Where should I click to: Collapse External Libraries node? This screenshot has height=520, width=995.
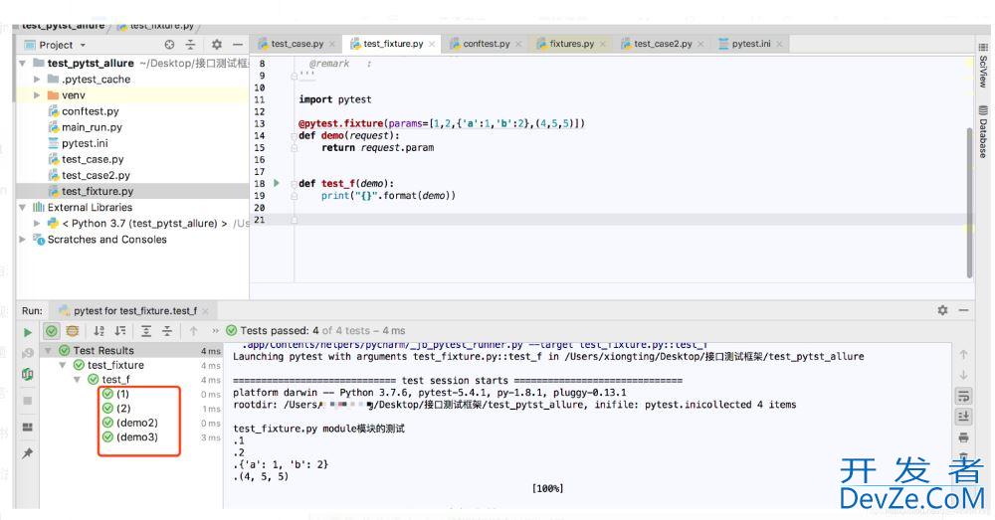23,208
